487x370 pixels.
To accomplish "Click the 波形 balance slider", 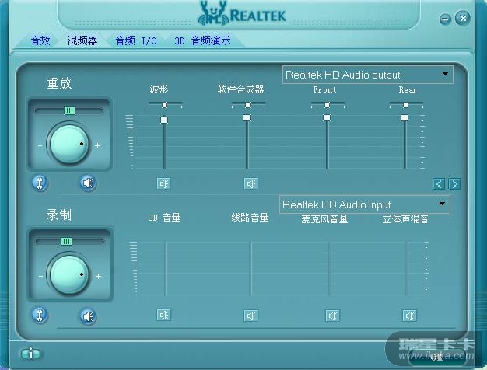I will (165, 105).
